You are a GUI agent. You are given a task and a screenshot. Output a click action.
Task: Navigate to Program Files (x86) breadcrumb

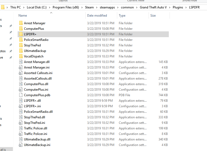[x=66, y=7]
